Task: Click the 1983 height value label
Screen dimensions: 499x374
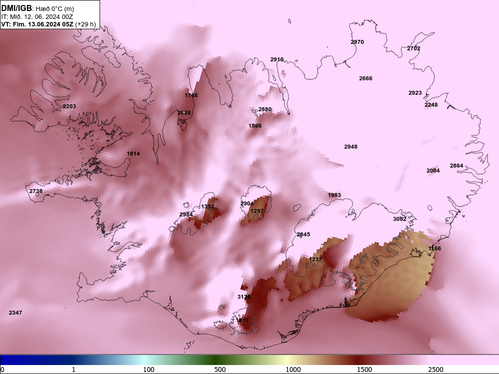Action: 334,195
